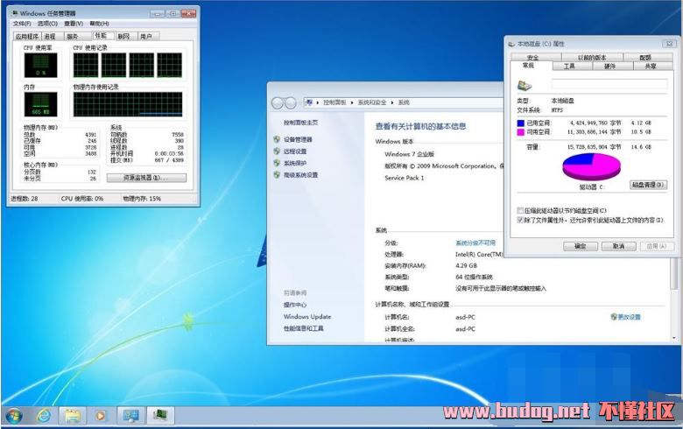Open Windows Explorer folder icon on taskbar

(72, 414)
